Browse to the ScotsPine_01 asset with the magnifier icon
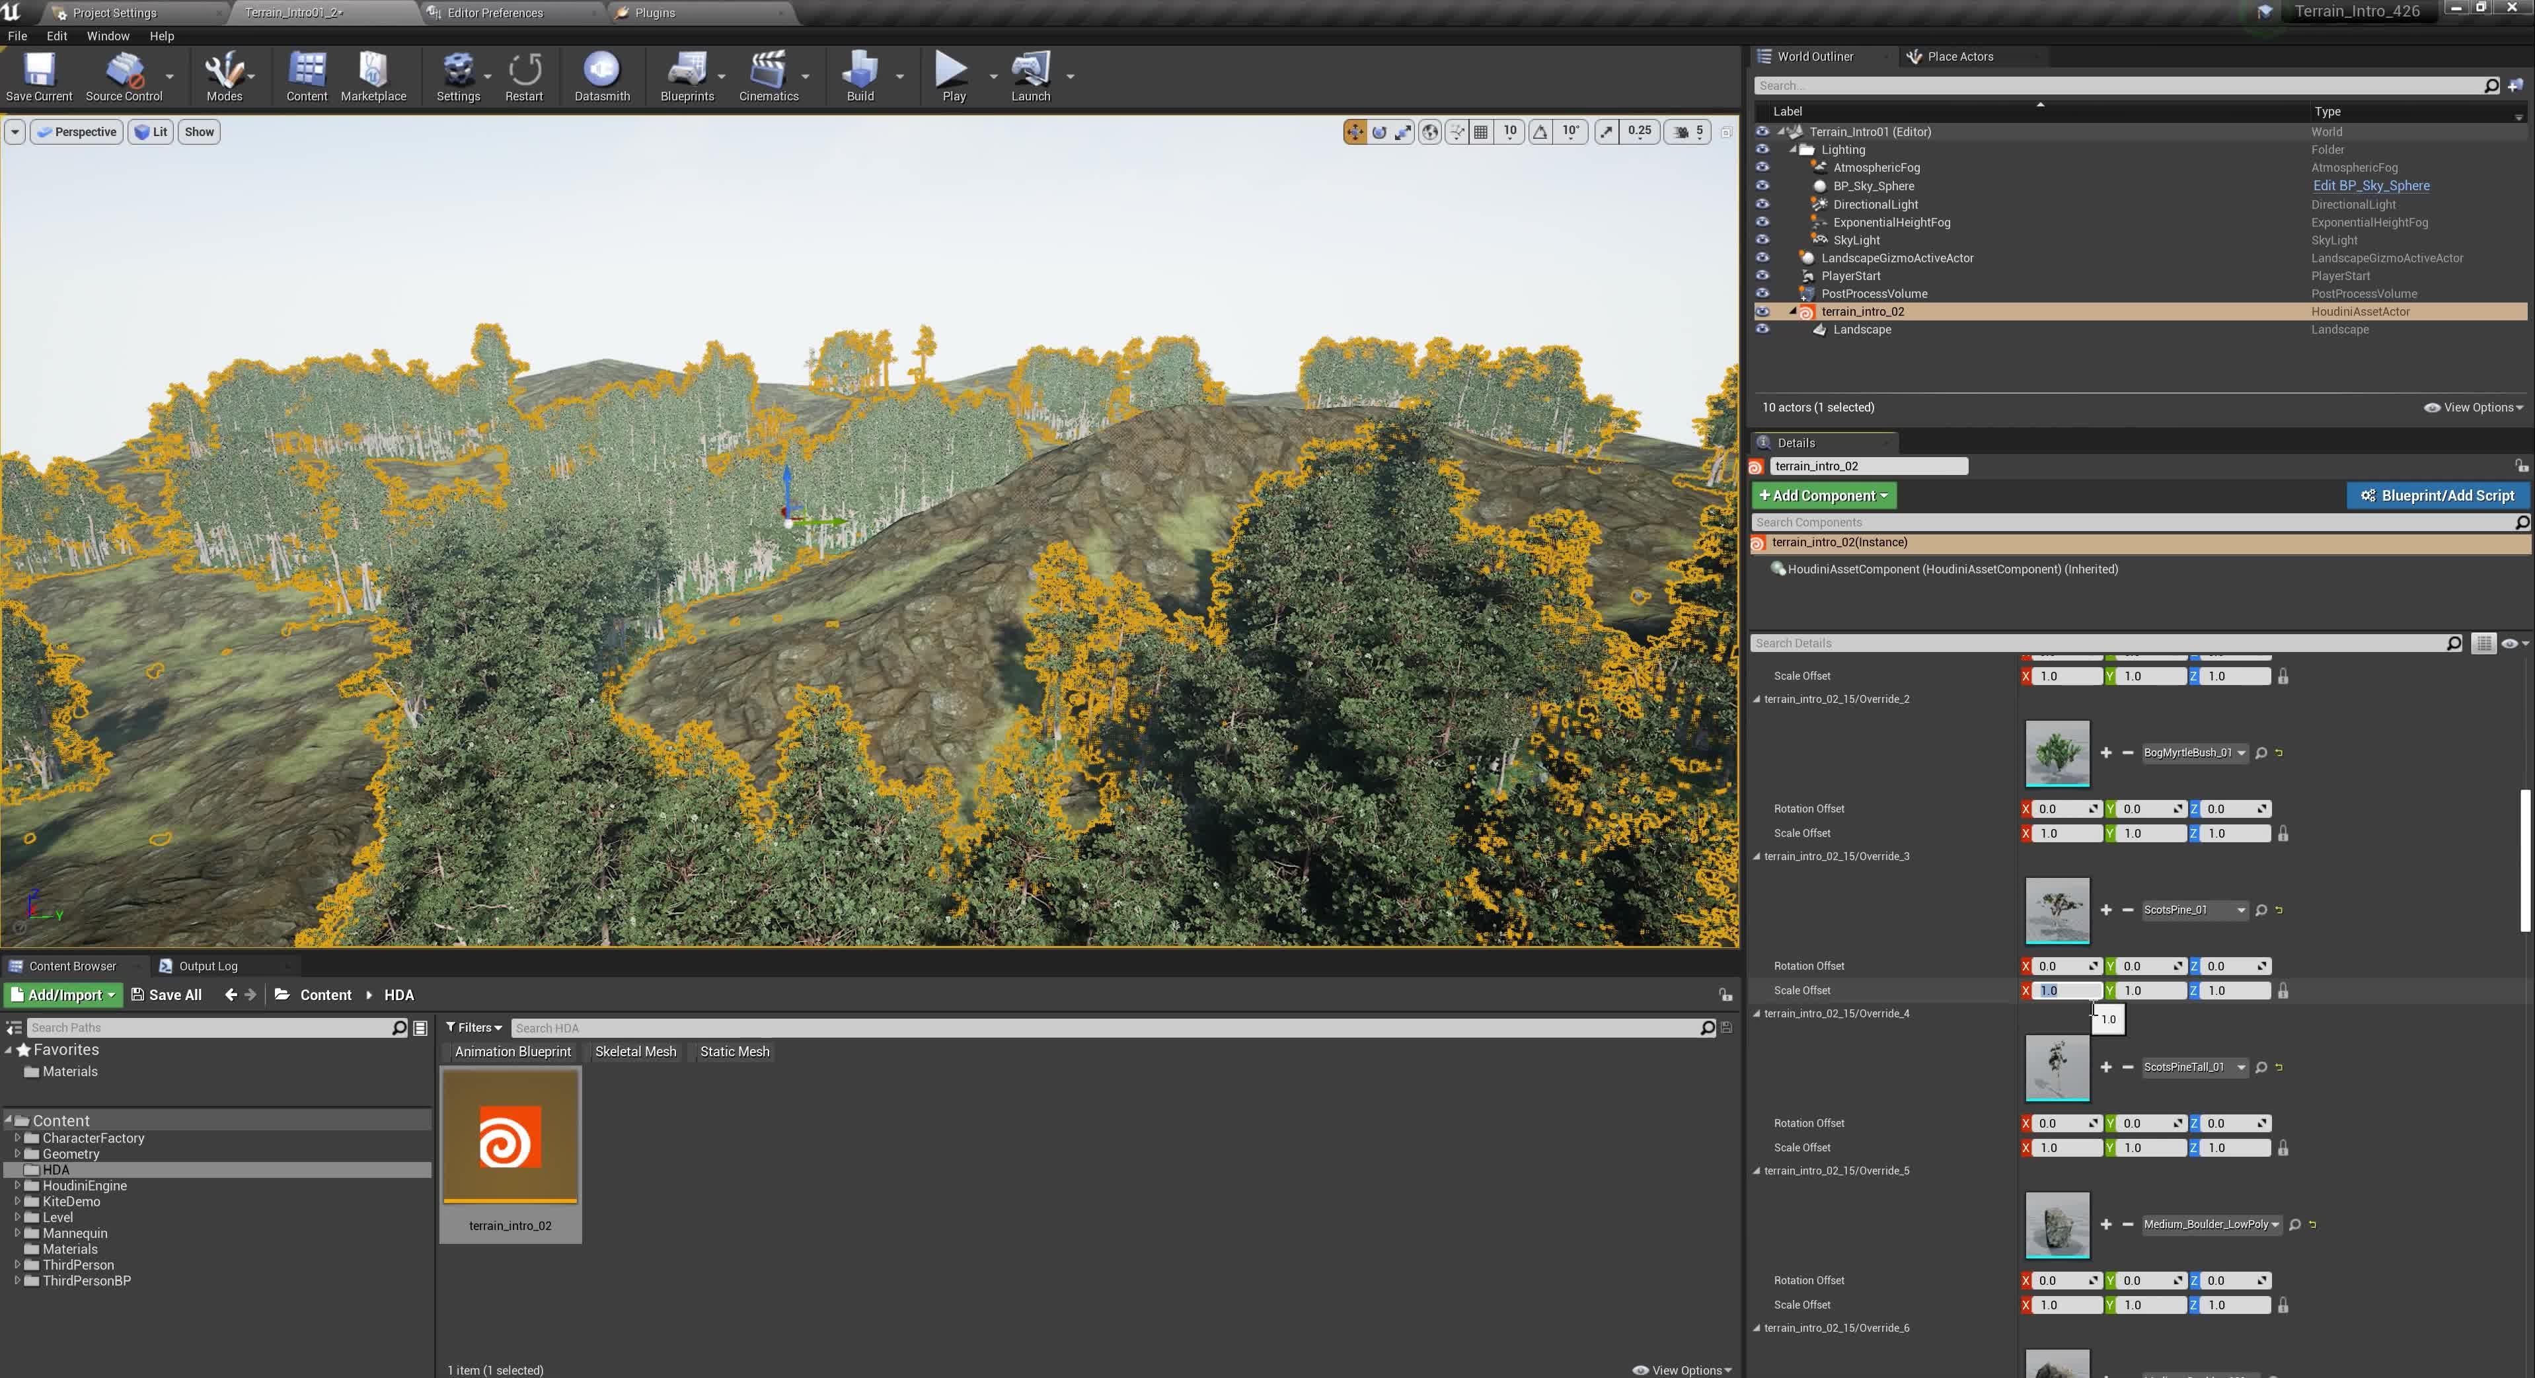Viewport: 2535px width, 1378px height. 2261,910
